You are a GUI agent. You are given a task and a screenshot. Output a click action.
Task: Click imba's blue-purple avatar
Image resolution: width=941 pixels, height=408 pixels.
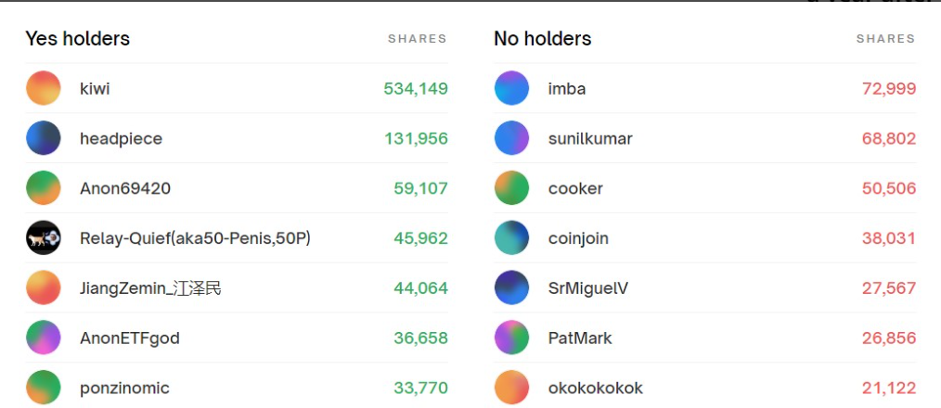(512, 89)
